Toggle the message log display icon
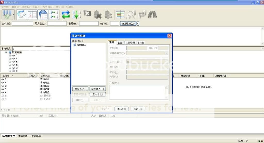Image resolution: width=264 pixels, height=143 pixels. [22, 14]
